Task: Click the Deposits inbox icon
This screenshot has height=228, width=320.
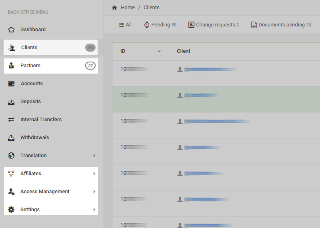Action: coord(11,102)
